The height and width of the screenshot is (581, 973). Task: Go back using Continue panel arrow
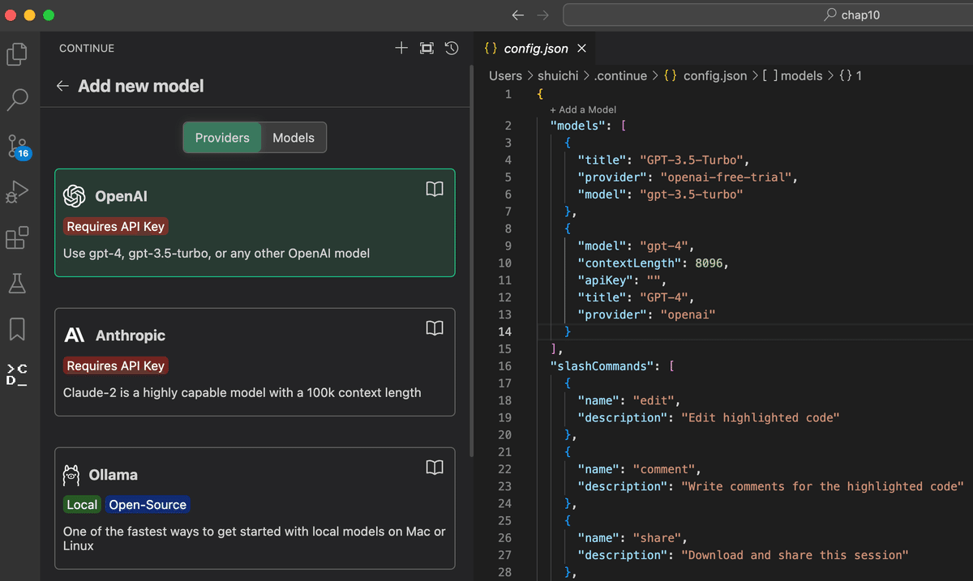tap(62, 86)
